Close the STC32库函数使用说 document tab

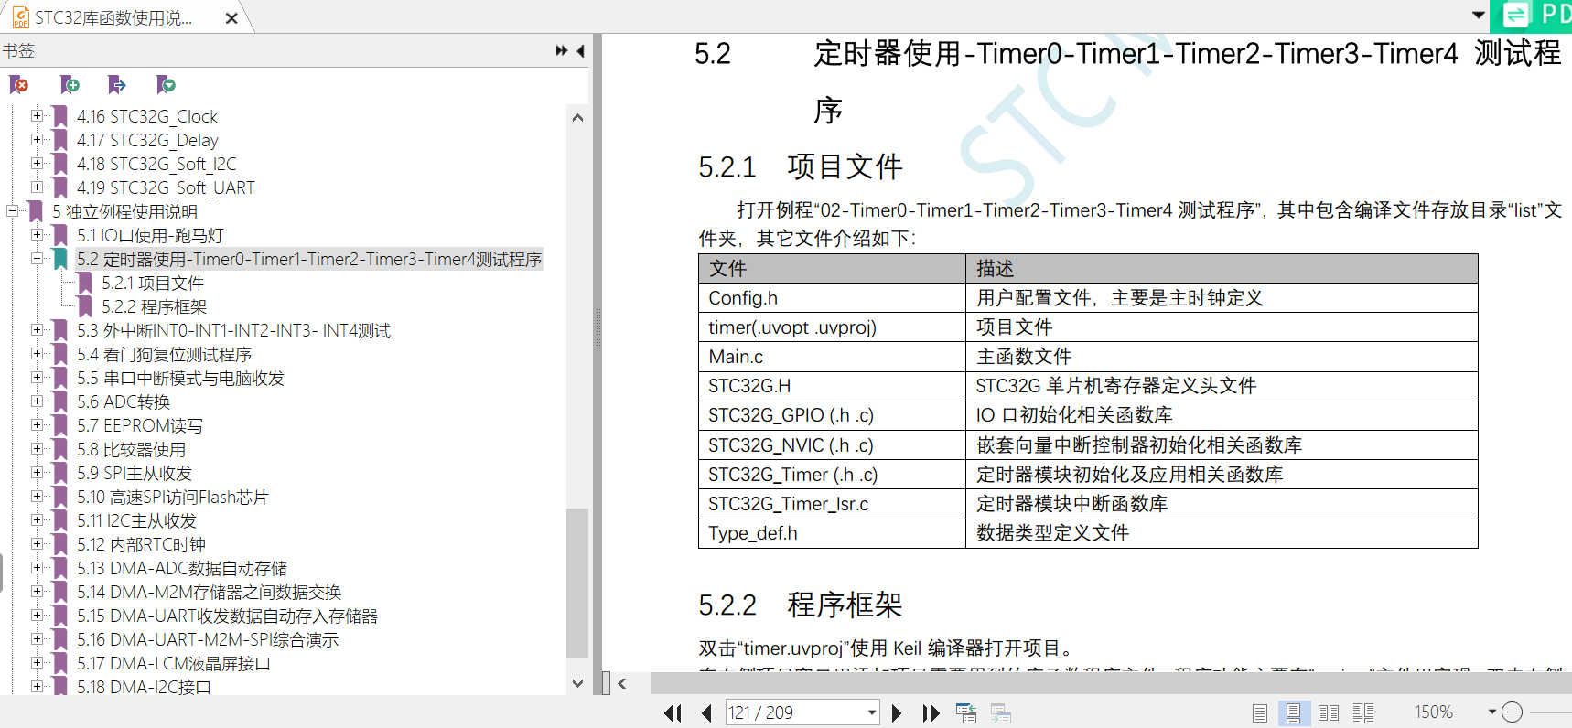[x=231, y=18]
